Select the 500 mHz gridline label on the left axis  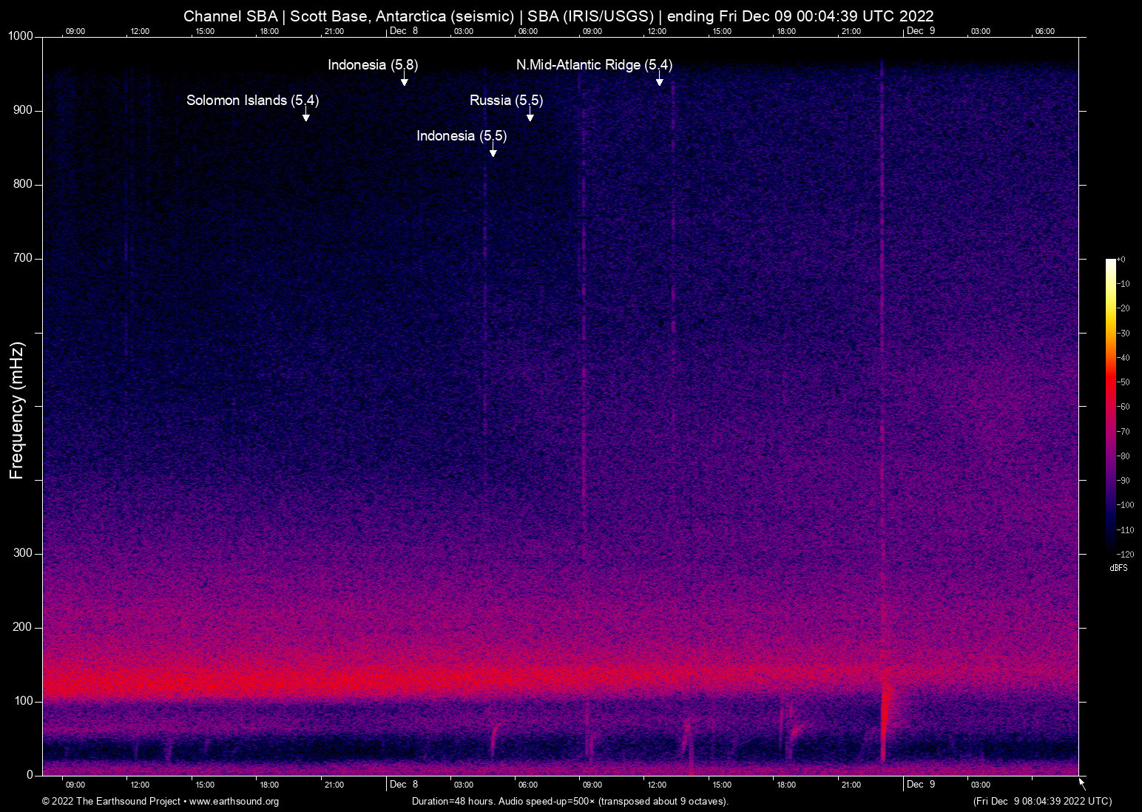(24, 407)
